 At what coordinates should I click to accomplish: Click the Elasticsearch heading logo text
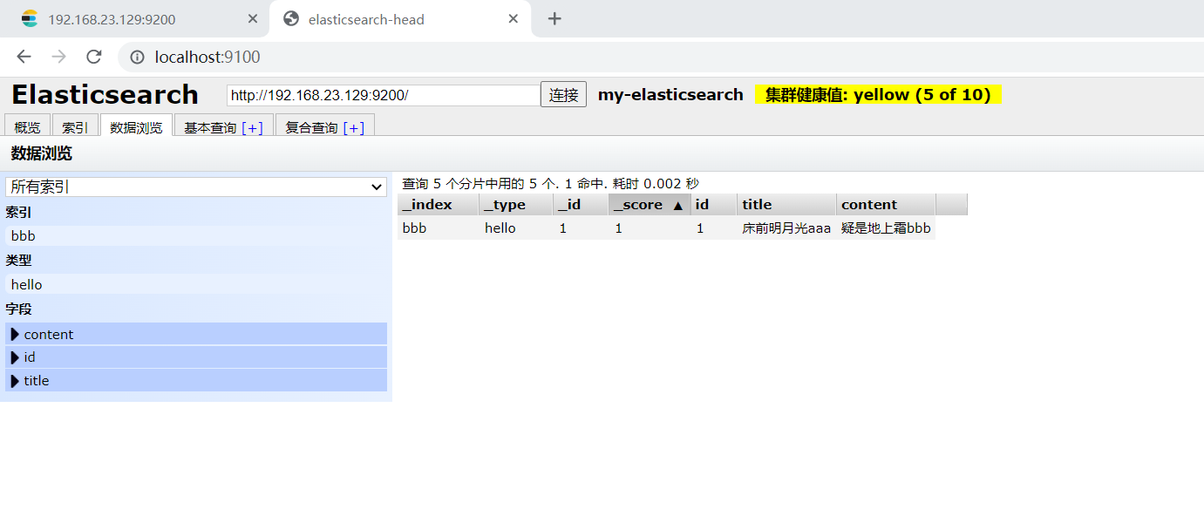[x=105, y=94]
